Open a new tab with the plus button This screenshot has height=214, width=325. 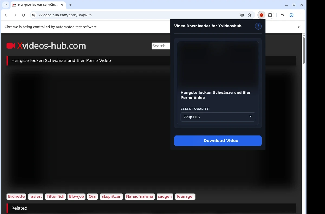tap(70, 5)
